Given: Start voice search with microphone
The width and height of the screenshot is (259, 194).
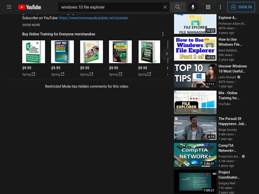Looking at the screenshot, I should tap(193, 7).
